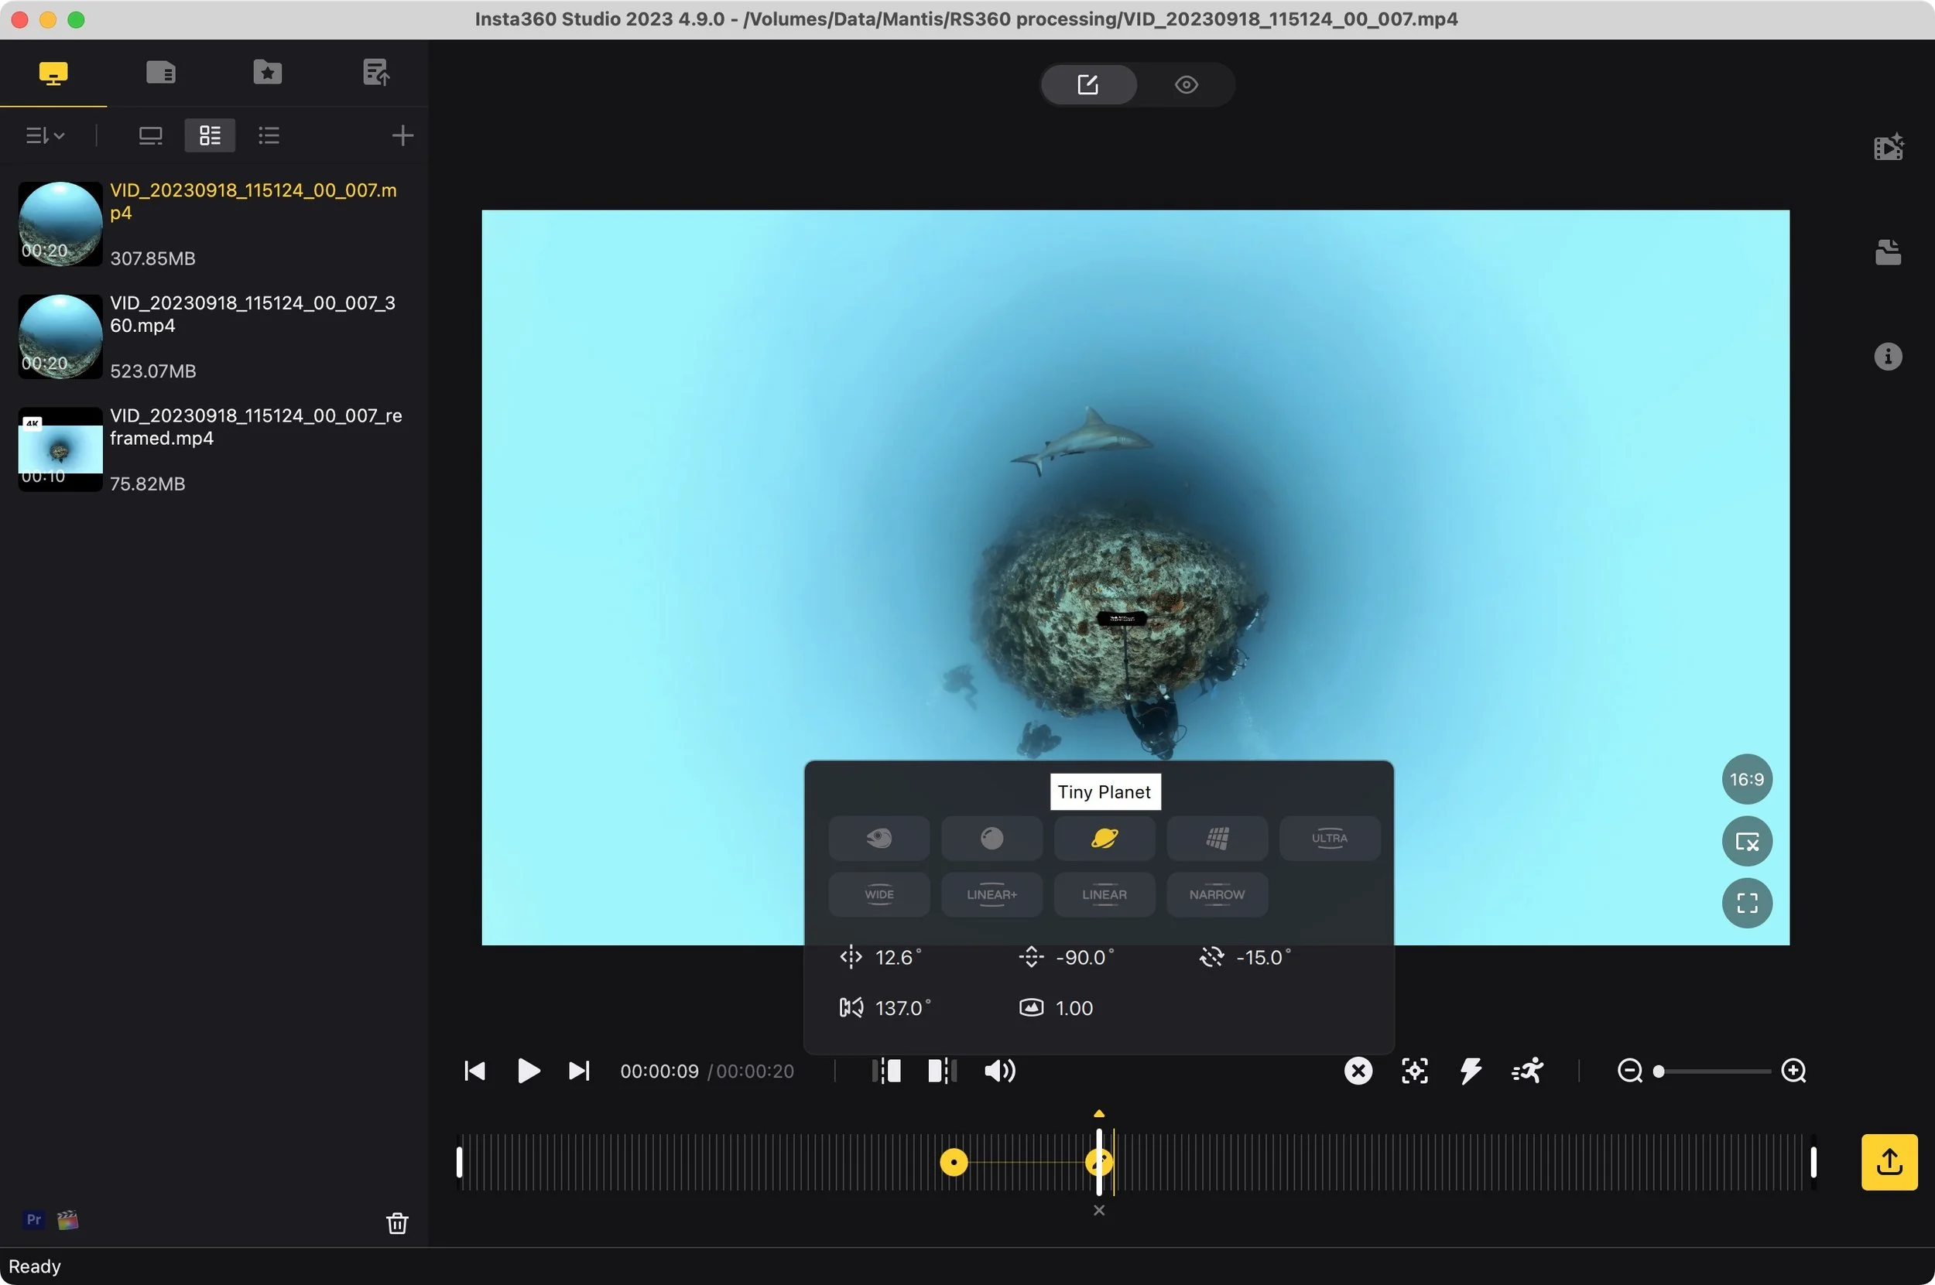This screenshot has height=1285, width=1935.
Task: Open the SD card files tab
Action: pos(162,72)
